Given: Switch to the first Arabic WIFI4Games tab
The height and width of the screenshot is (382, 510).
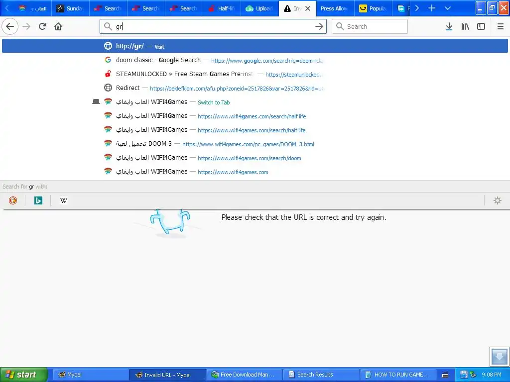Looking at the screenshot, I should pyautogui.click(x=32, y=8).
